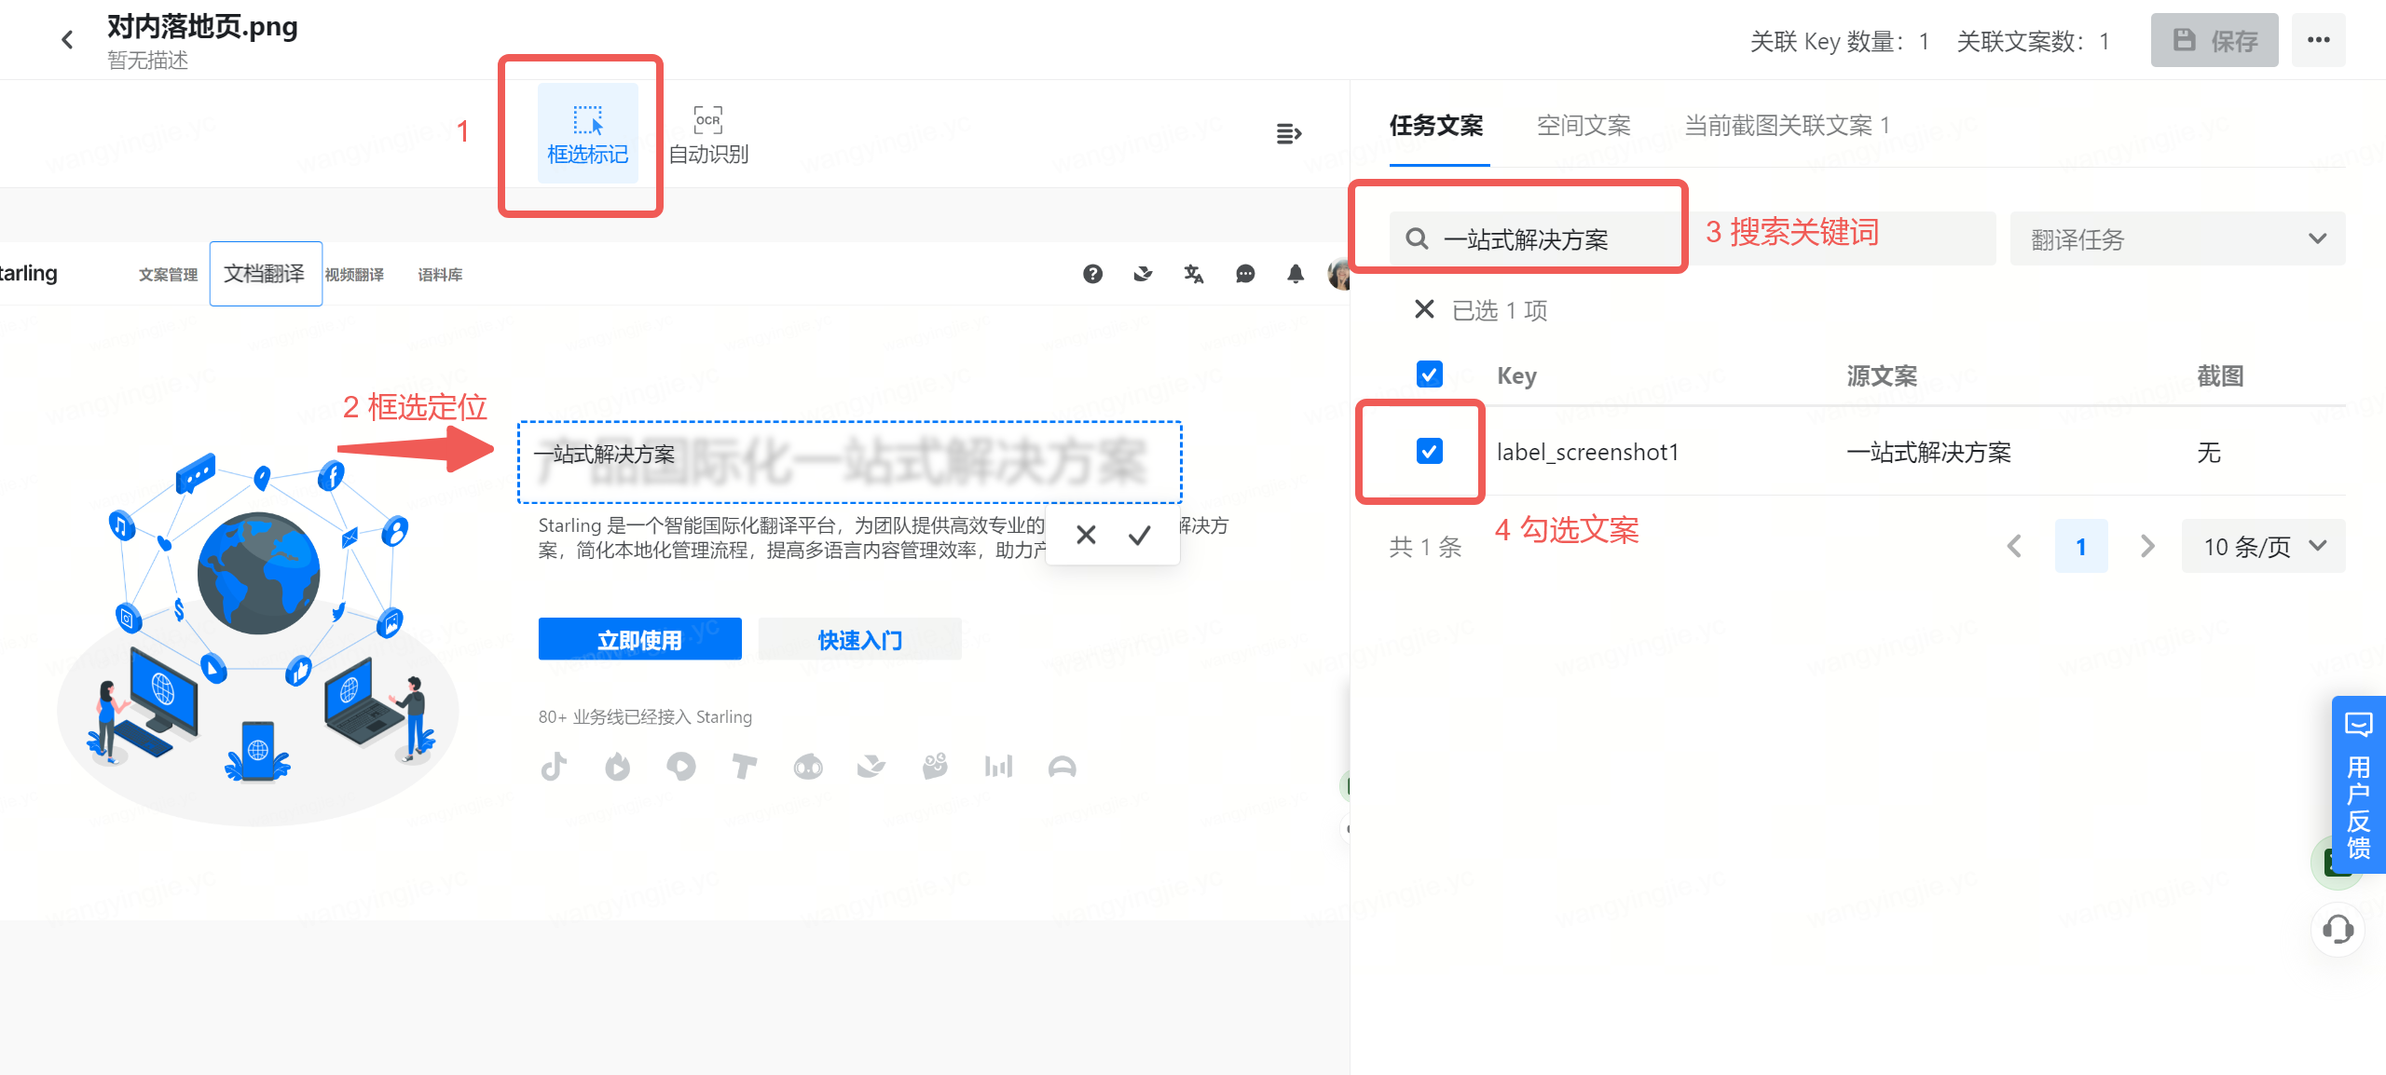Uncheck the label_screenshot1 row checkbox
This screenshot has height=1075, width=2386.
coord(1429,452)
